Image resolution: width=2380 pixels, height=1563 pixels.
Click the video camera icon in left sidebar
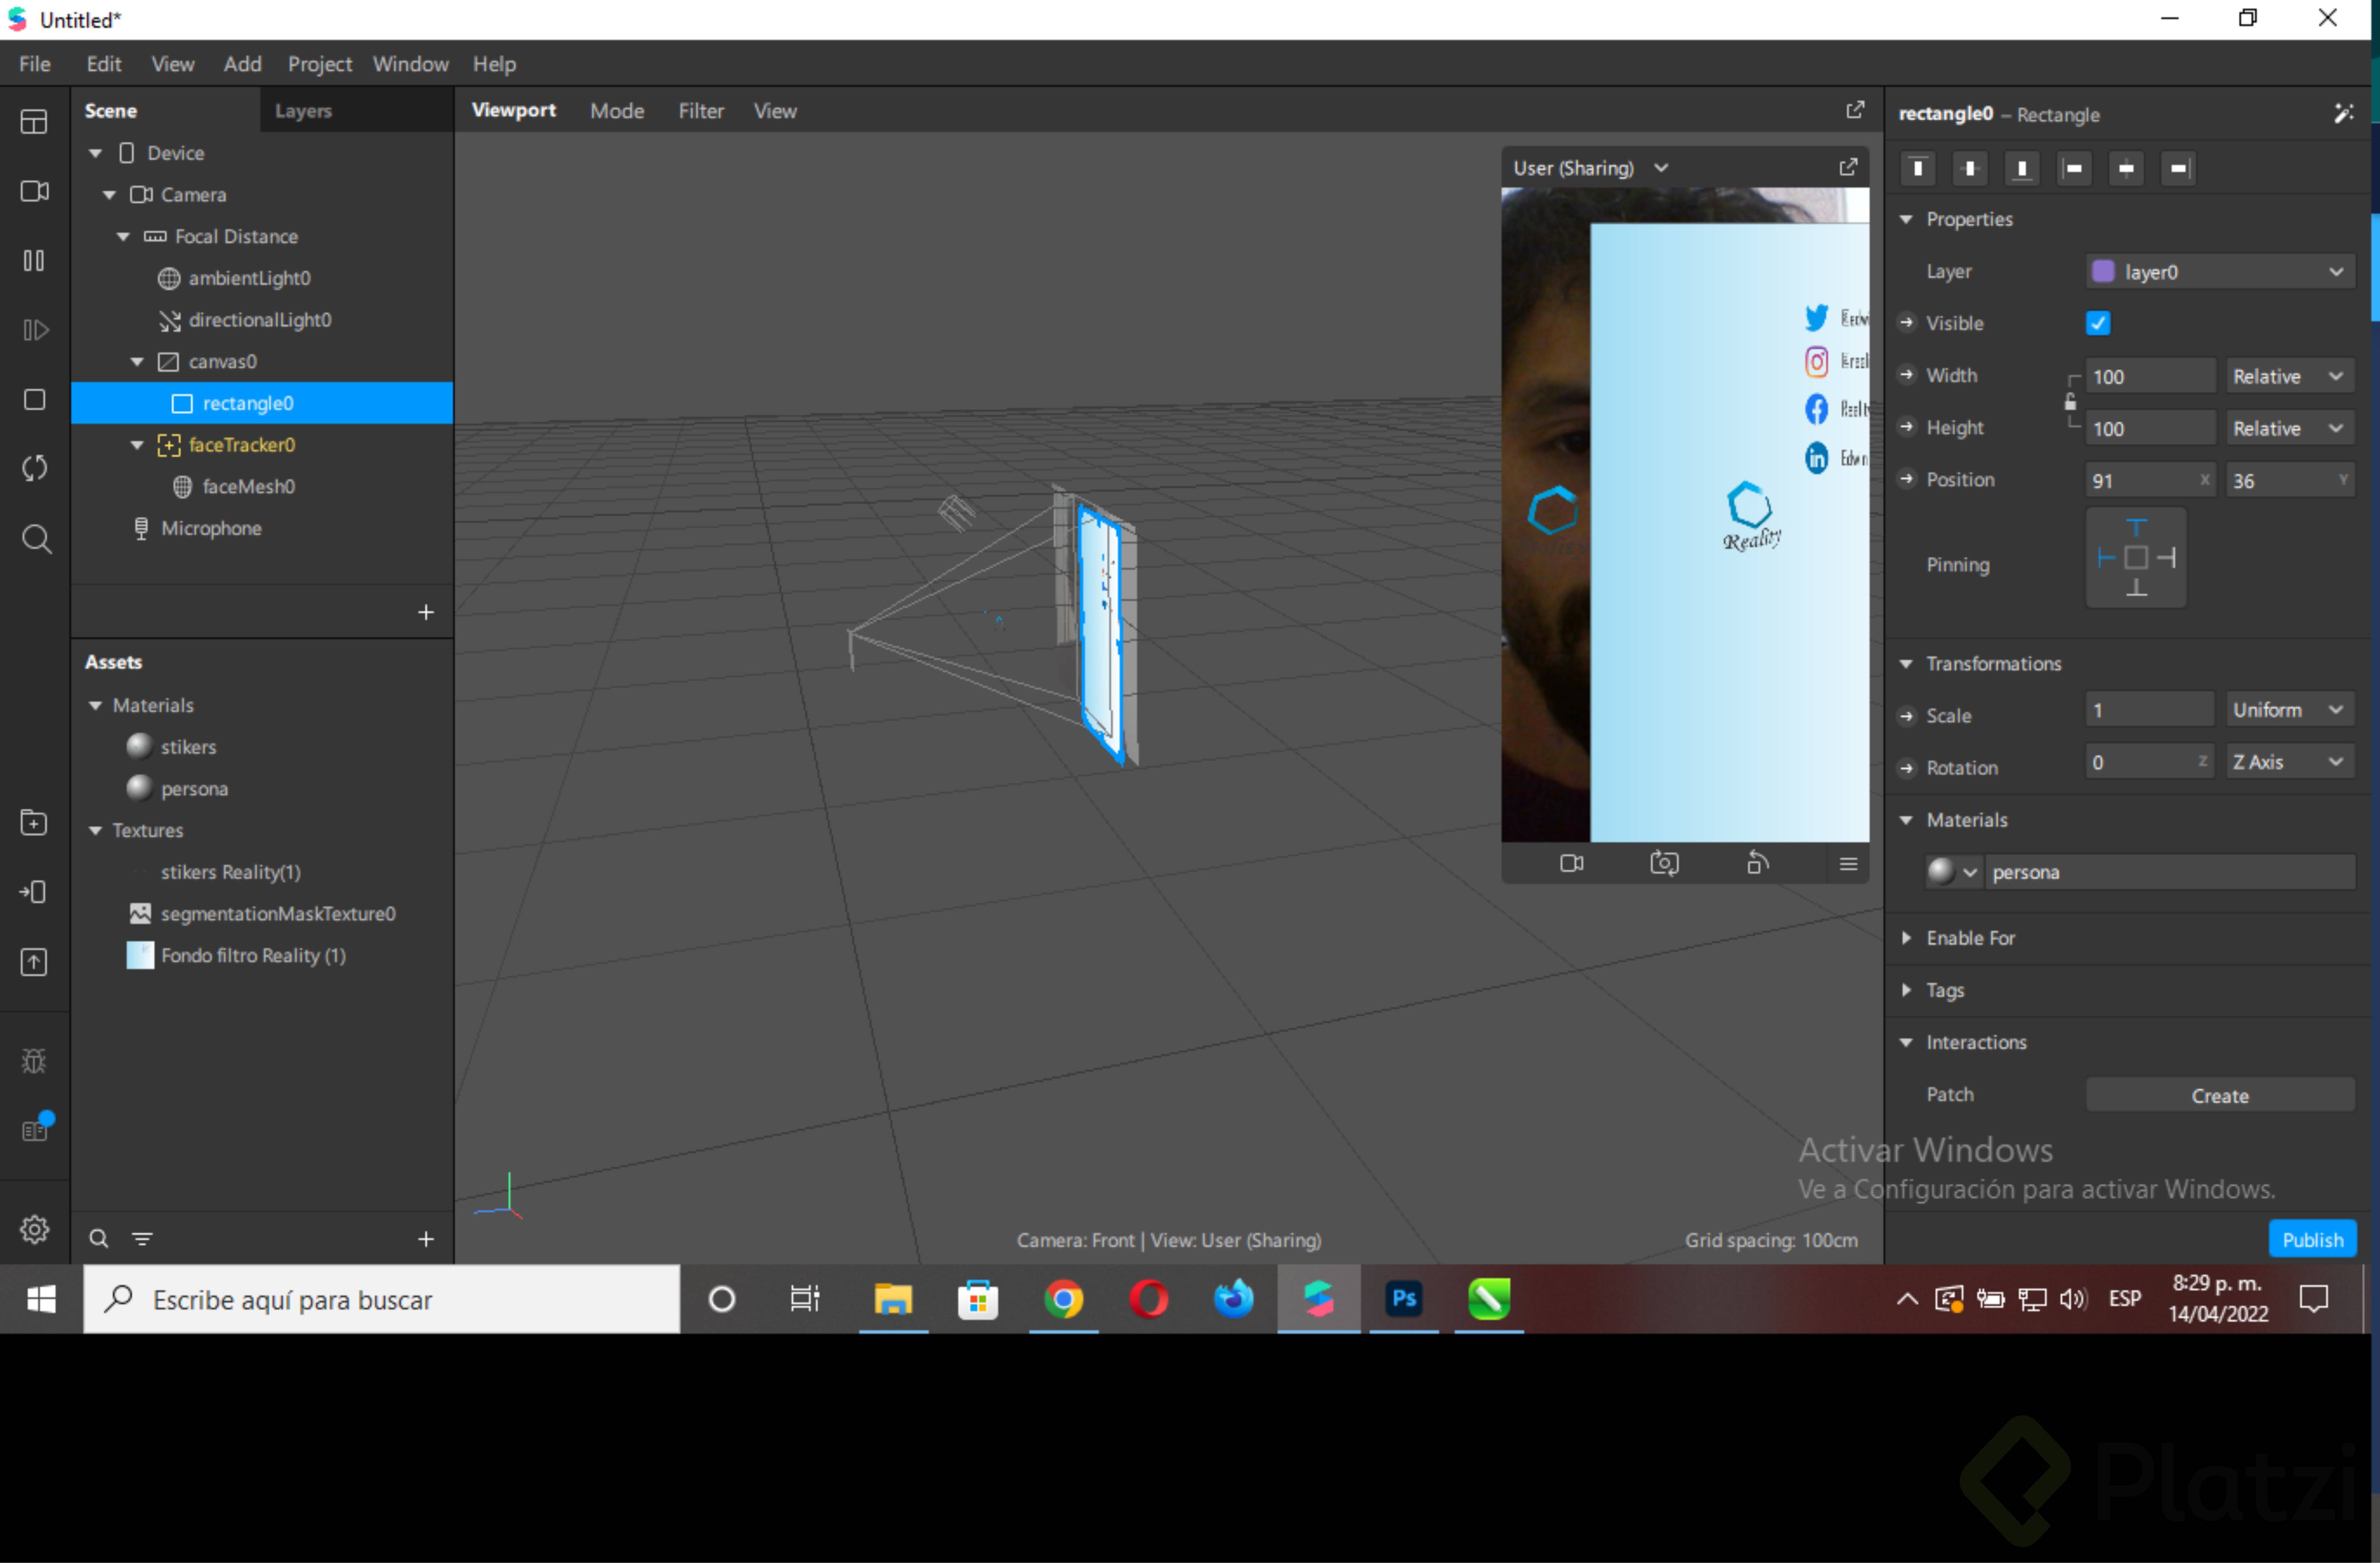(34, 191)
